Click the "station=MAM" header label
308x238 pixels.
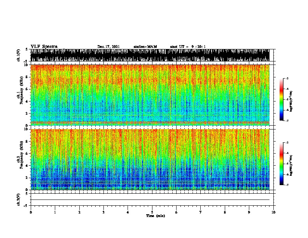pyautogui.click(x=145, y=47)
